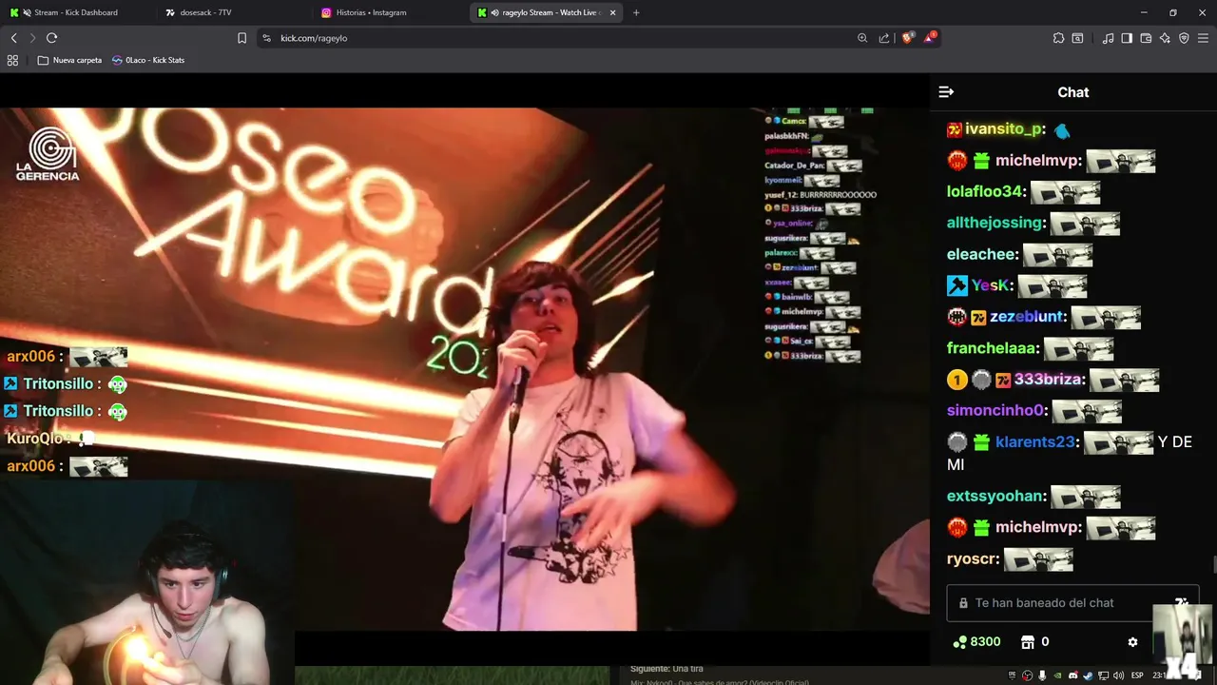The width and height of the screenshot is (1217, 685).
Task: Reload the kick.com page
Action: coord(52,38)
